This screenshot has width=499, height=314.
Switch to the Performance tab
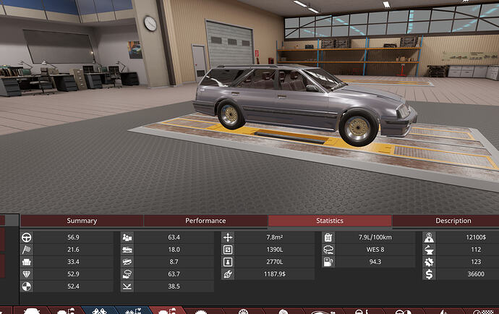(x=205, y=221)
